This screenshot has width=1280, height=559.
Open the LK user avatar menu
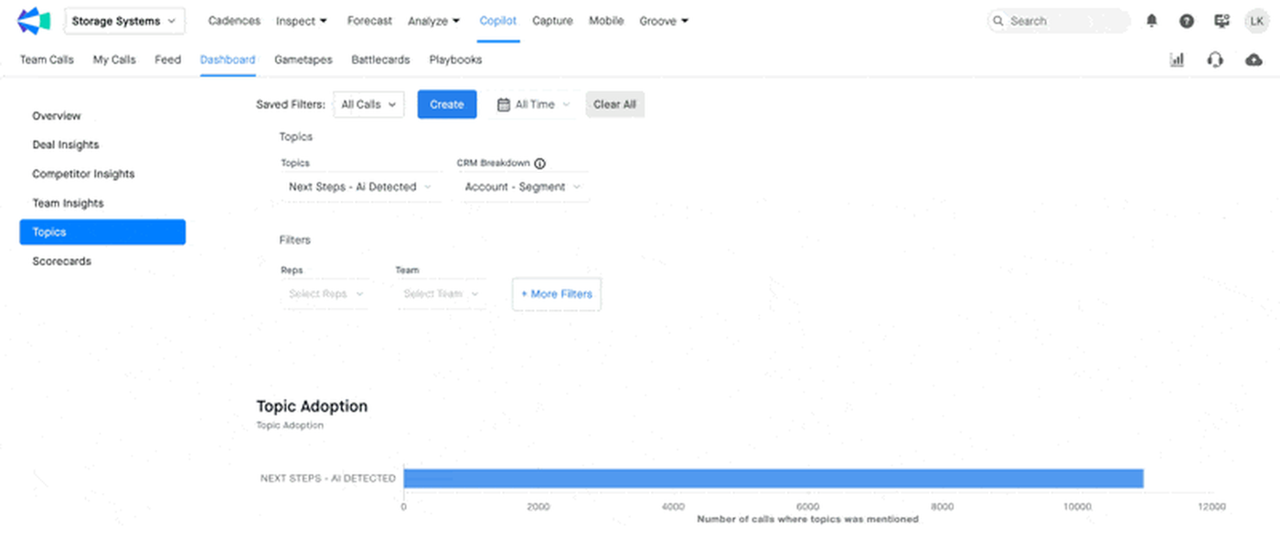tap(1256, 21)
